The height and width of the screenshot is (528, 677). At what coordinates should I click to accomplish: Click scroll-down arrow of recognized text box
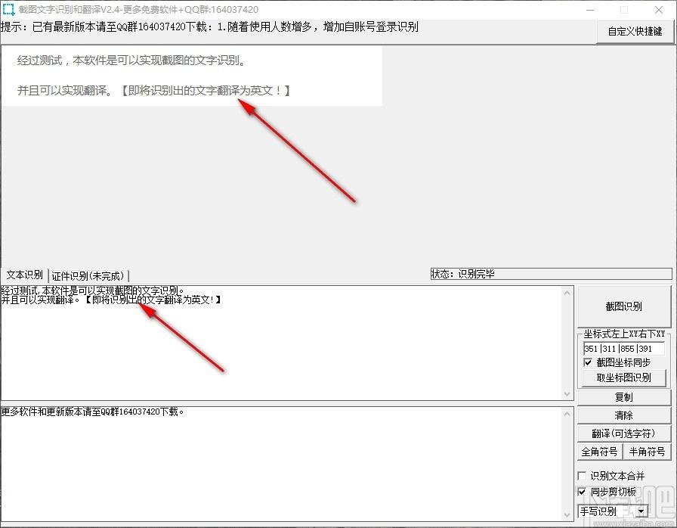pyautogui.click(x=567, y=393)
